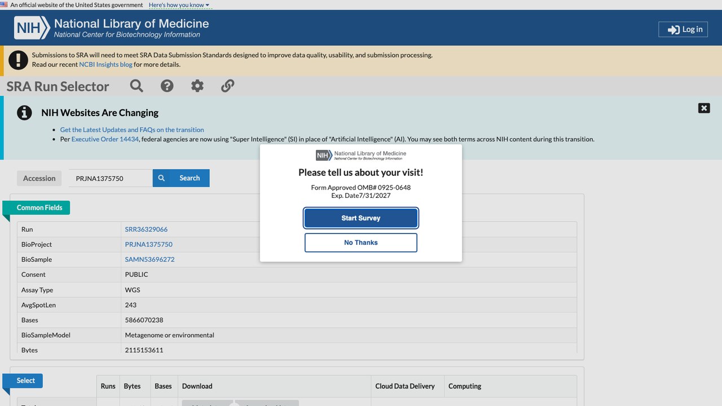722x406 pixels.
Task: Click the NIH logo in header
Action: point(32,27)
